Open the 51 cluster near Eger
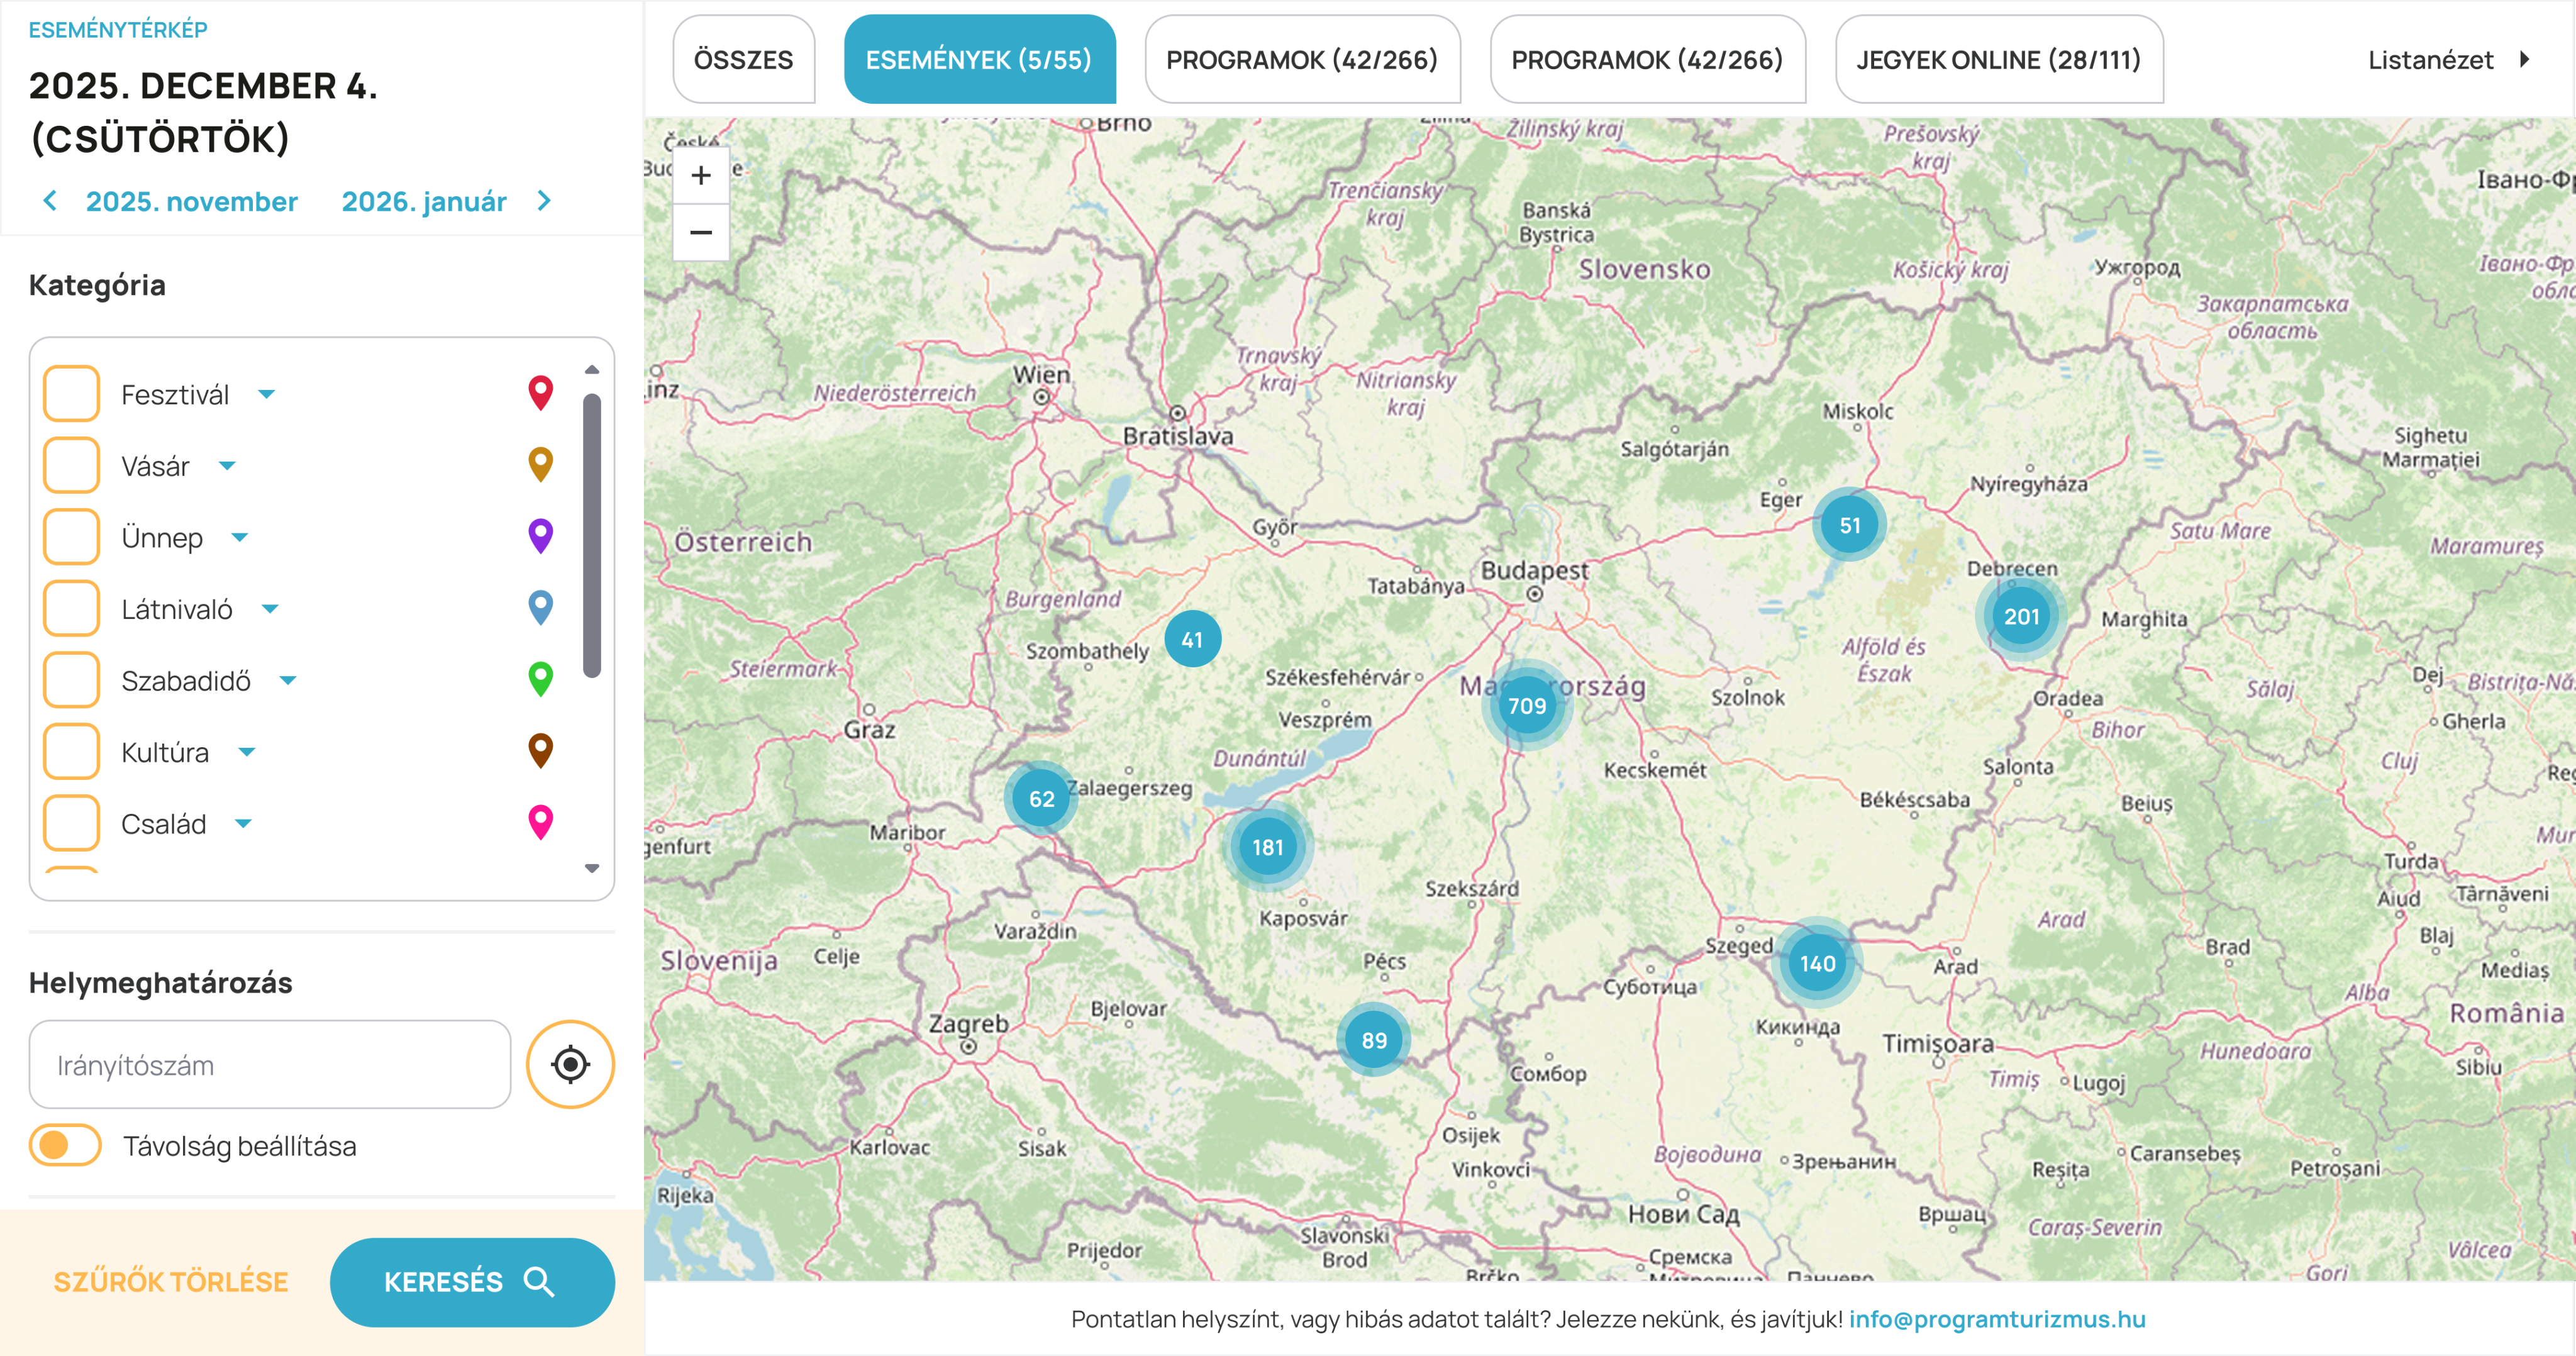Viewport: 2576px width, 1356px height. click(x=1850, y=525)
